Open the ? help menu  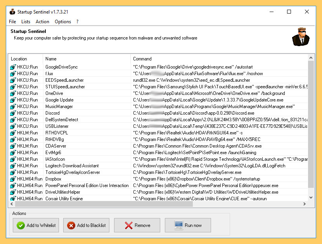[x=77, y=22]
